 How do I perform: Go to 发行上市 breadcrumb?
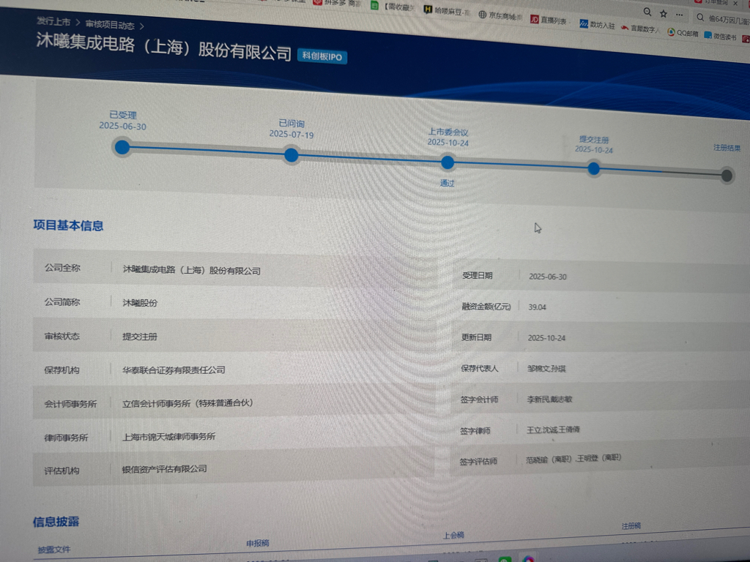click(x=53, y=21)
